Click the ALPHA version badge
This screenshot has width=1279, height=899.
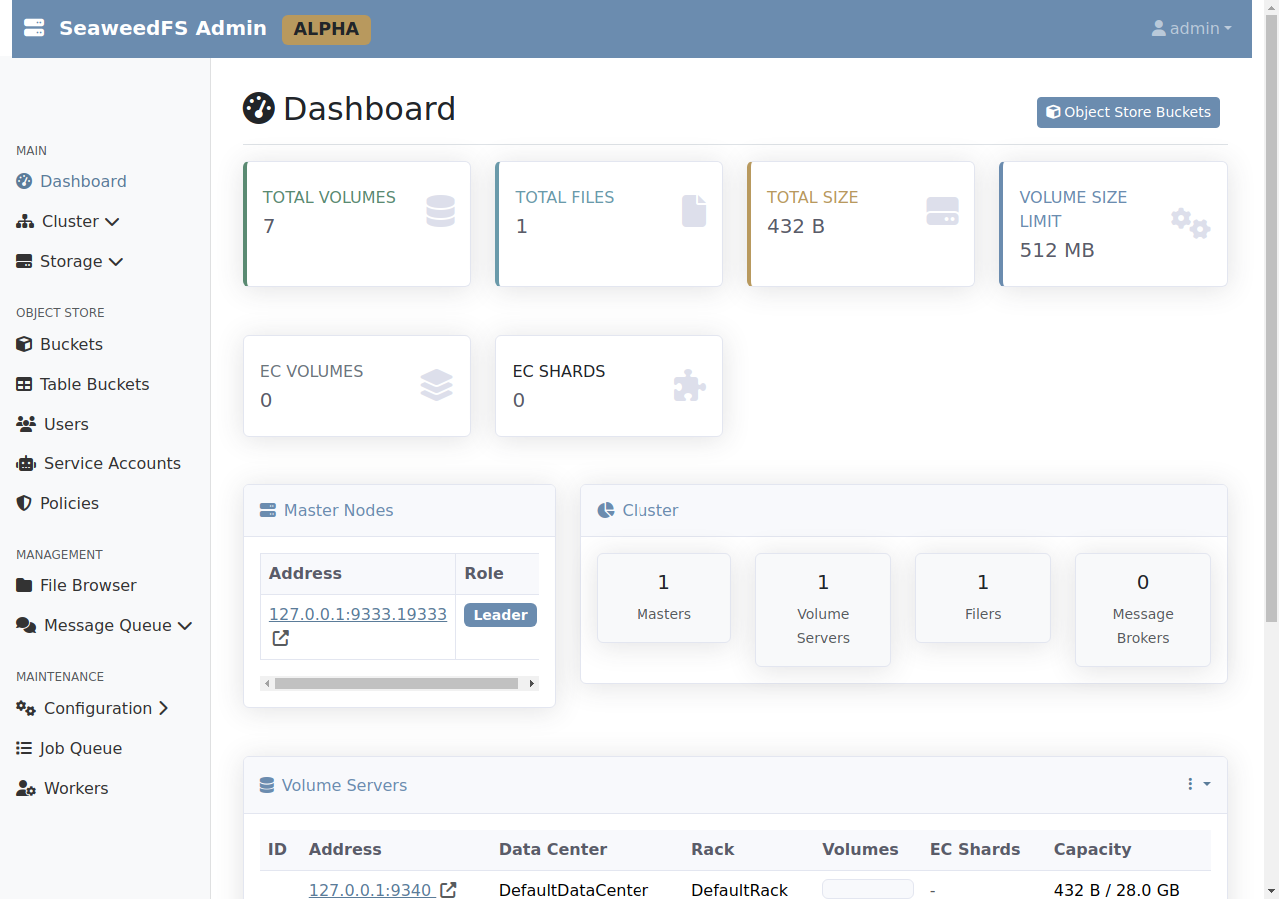[x=326, y=29]
